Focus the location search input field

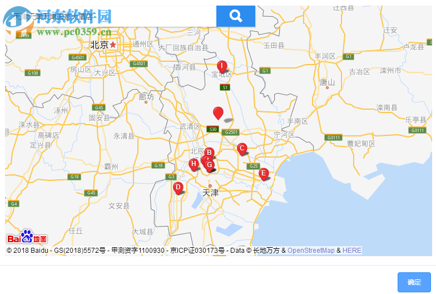(x=111, y=16)
